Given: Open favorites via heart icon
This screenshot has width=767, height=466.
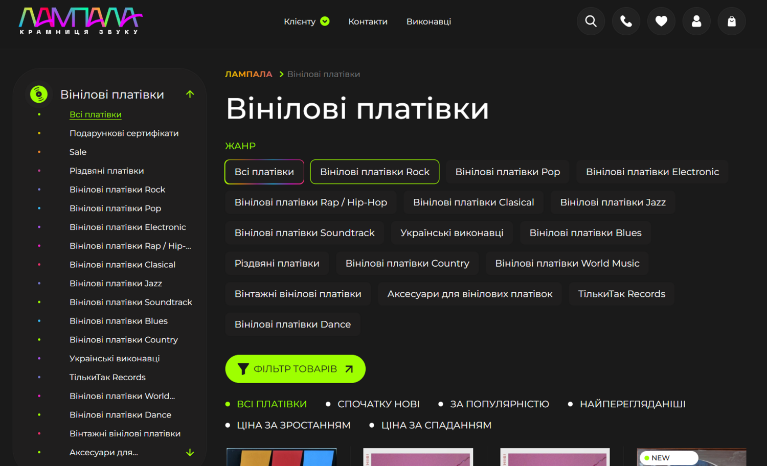Looking at the screenshot, I should click(661, 21).
